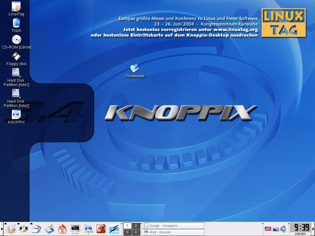
Task: Click the clock showing 9:39
Action: tap(301, 228)
